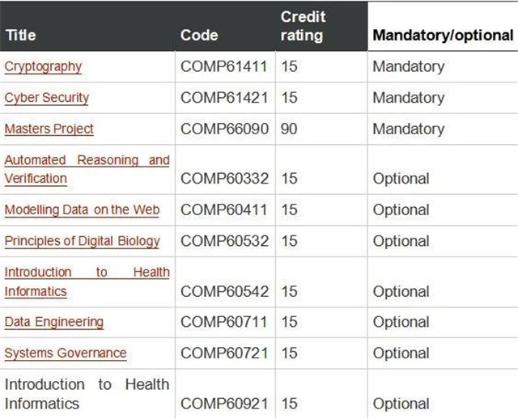This screenshot has width=518, height=419.
Task: Open the Data Engineering course link
Action: 54,322
